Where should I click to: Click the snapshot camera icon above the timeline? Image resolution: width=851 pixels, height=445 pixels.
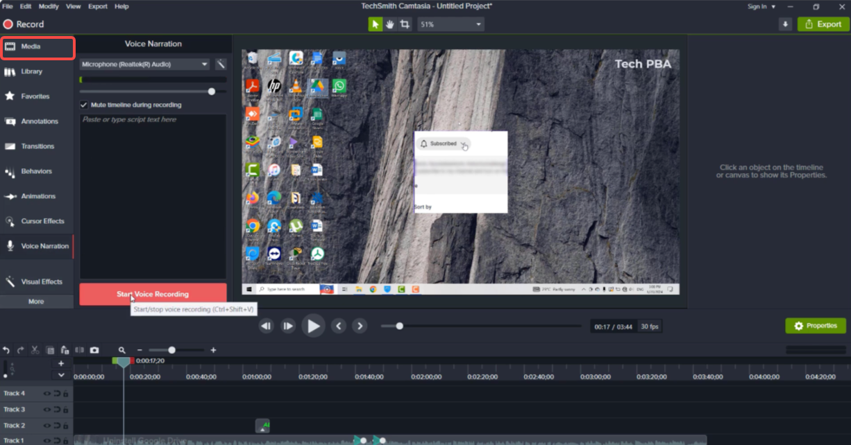click(94, 350)
